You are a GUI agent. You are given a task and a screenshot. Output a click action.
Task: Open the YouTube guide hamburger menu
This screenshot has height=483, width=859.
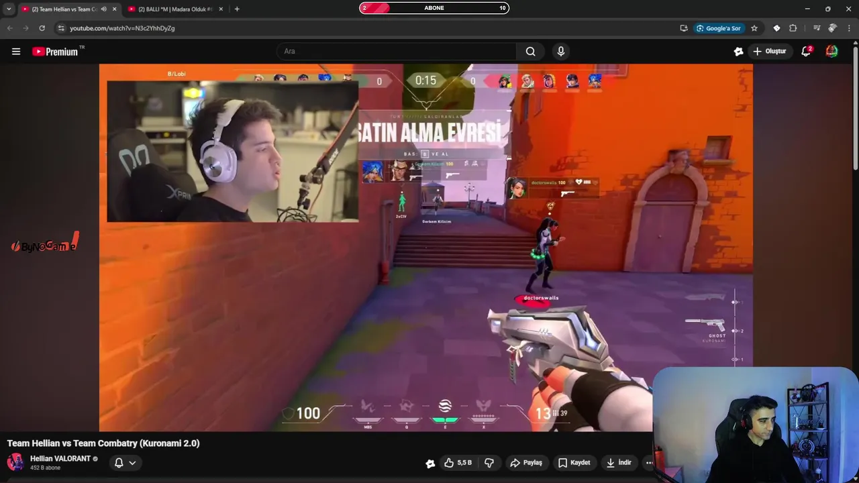pyautogui.click(x=16, y=51)
